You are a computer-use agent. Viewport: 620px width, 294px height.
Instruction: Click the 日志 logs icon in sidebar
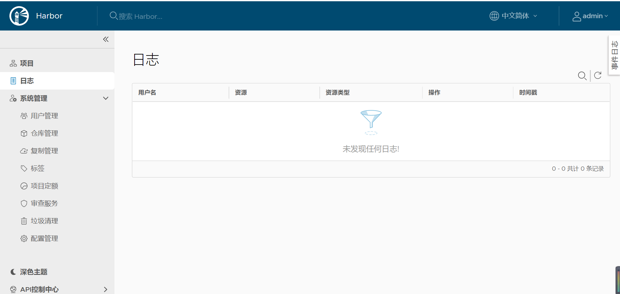coord(13,81)
